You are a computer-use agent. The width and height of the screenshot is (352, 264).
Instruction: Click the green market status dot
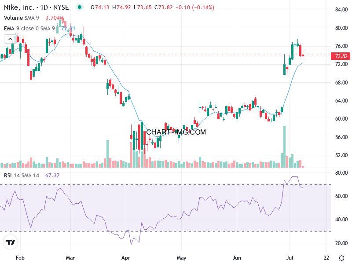point(80,7)
